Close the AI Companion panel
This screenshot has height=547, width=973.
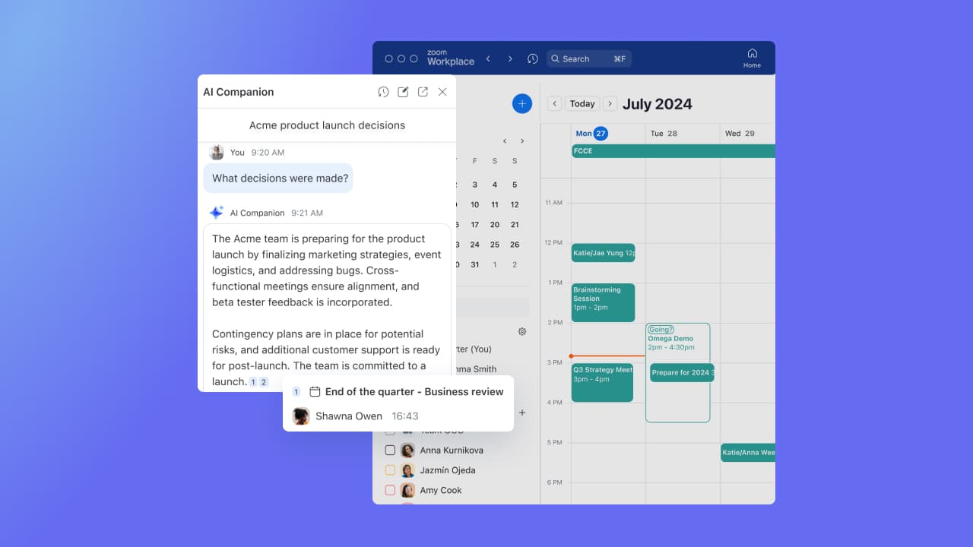(x=442, y=92)
